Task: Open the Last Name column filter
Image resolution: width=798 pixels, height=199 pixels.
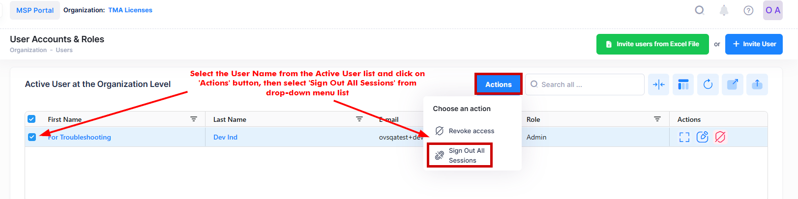Action: (x=359, y=119)
